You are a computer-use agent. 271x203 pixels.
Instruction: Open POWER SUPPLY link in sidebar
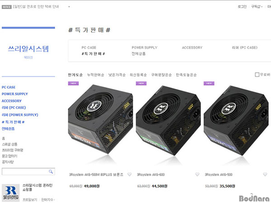click(x=15, y=94)
